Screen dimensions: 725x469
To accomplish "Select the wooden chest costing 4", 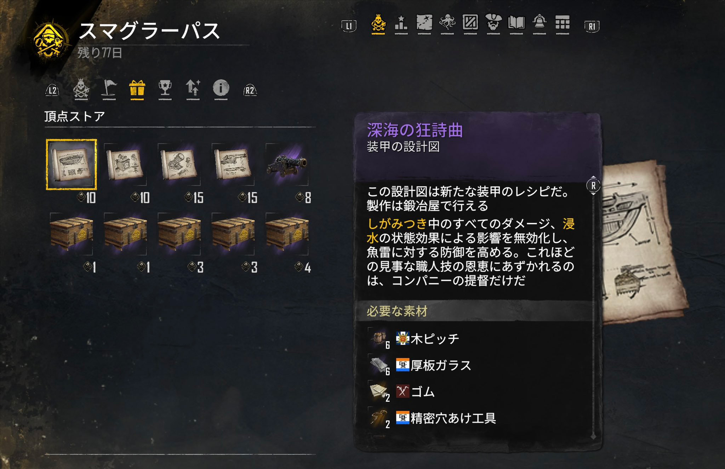I will tap(287, 234).
